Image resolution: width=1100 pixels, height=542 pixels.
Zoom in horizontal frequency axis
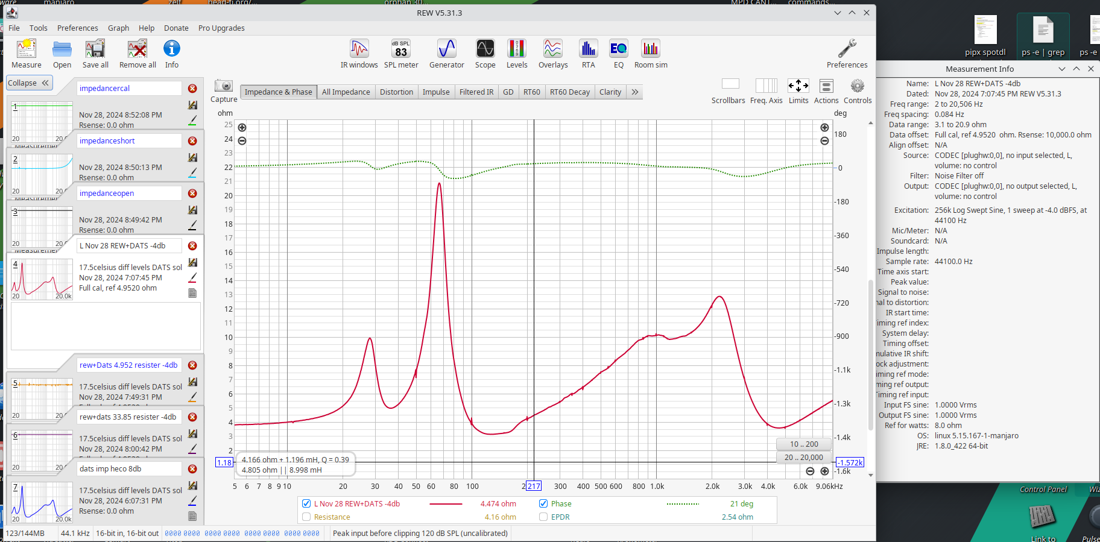pyautogui.click(x=824, y=471)
